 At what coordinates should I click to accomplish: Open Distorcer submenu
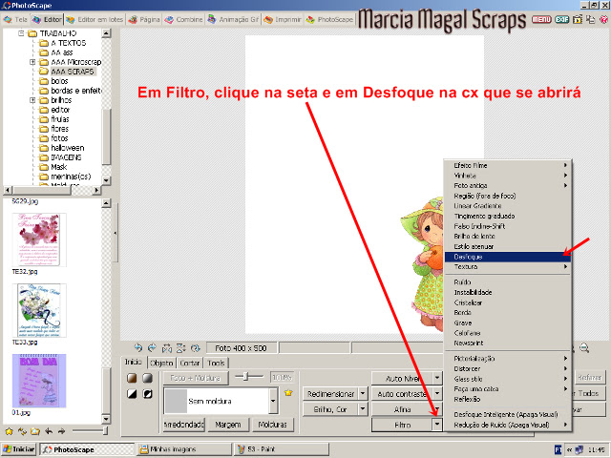(x=508, y=368)
